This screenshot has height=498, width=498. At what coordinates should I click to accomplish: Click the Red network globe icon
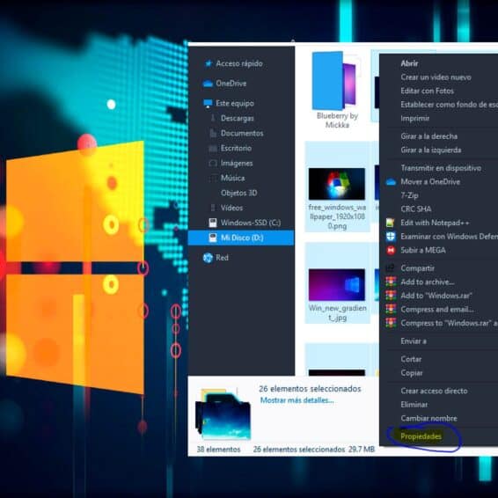(x=208, y=258)
